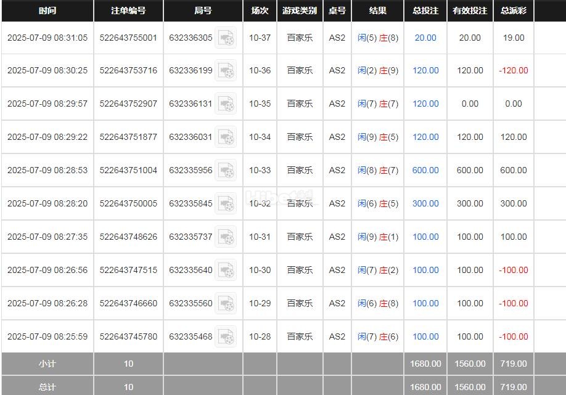This screenshot has height=395, width=566.
Task: Launch video replay for round 632335640
Action: [x=226, y=271]
